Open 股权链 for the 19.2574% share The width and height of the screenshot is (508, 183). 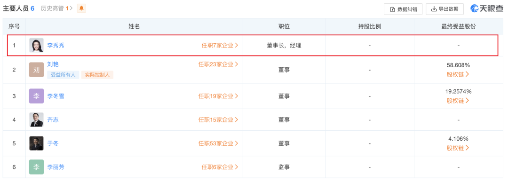458,101
